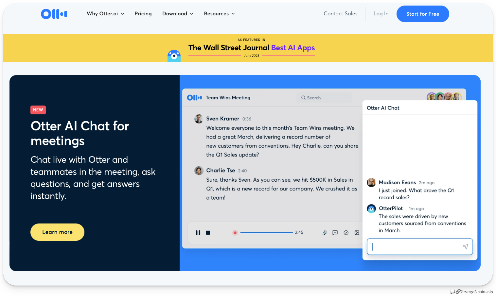Click the Learn more button
This screenshot has width=496, height=297.
pos(57,232)
